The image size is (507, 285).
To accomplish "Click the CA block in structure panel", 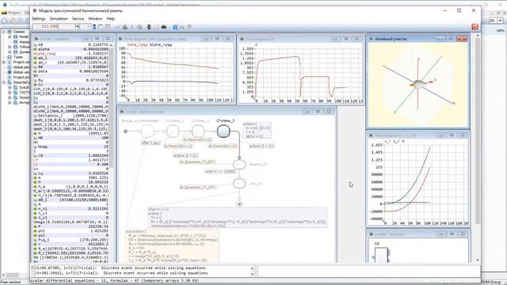I will click(381, 255).
